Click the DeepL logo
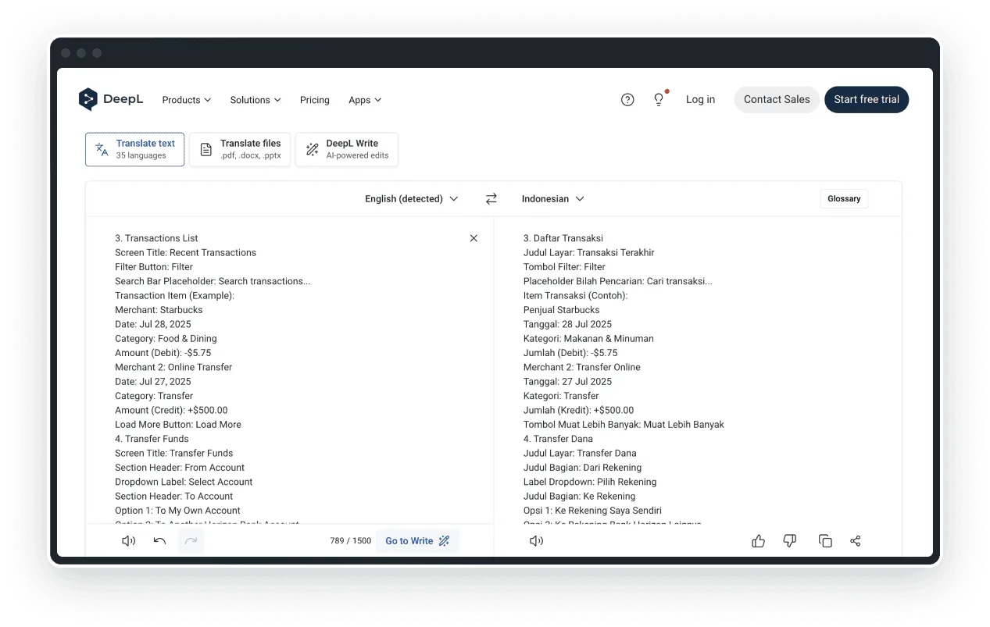This screenshot has height=627, width=990. (x=111, y=99)
